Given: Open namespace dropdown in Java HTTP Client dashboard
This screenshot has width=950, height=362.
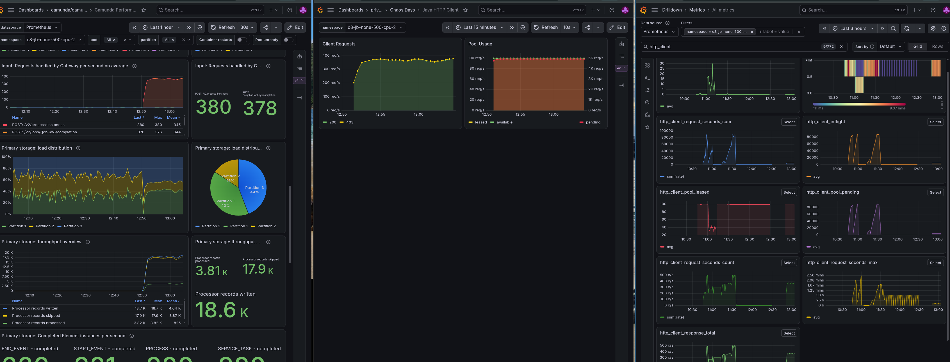Looking at the screenshot, I should (x=375, y=27).
